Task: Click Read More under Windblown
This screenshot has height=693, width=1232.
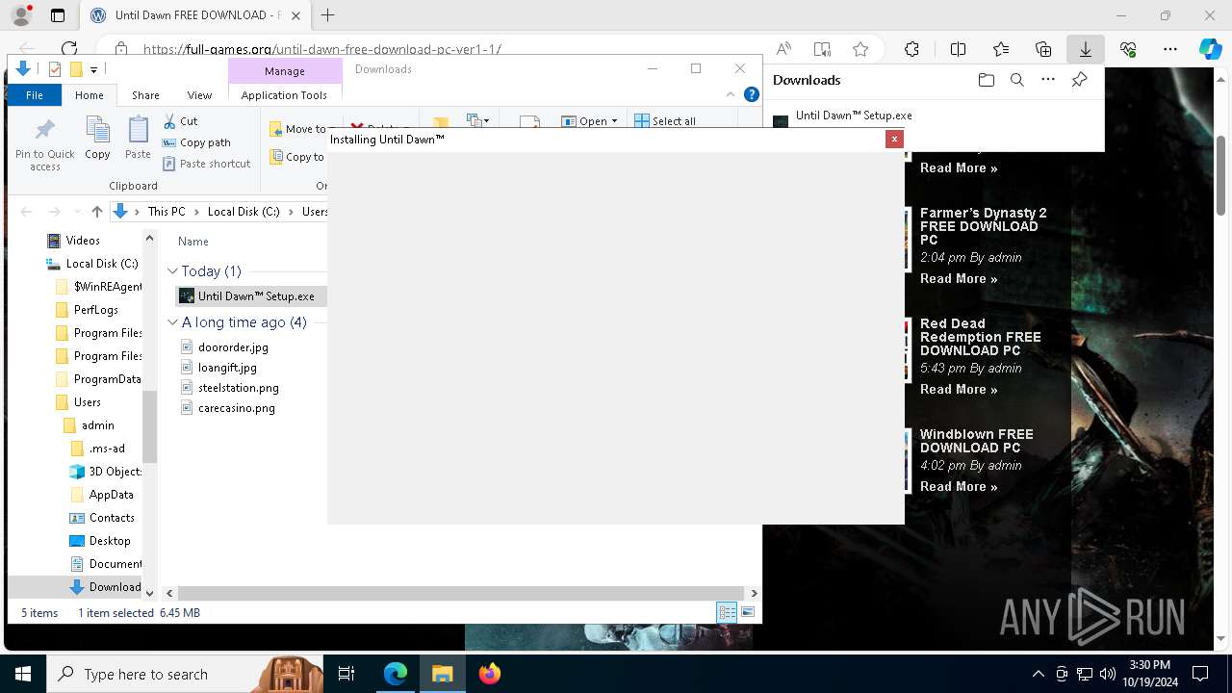Action: click(x=958, y=486)
